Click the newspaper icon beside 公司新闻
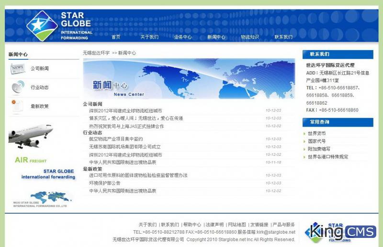Screen dimensions: 383x247 coord(18,68)
